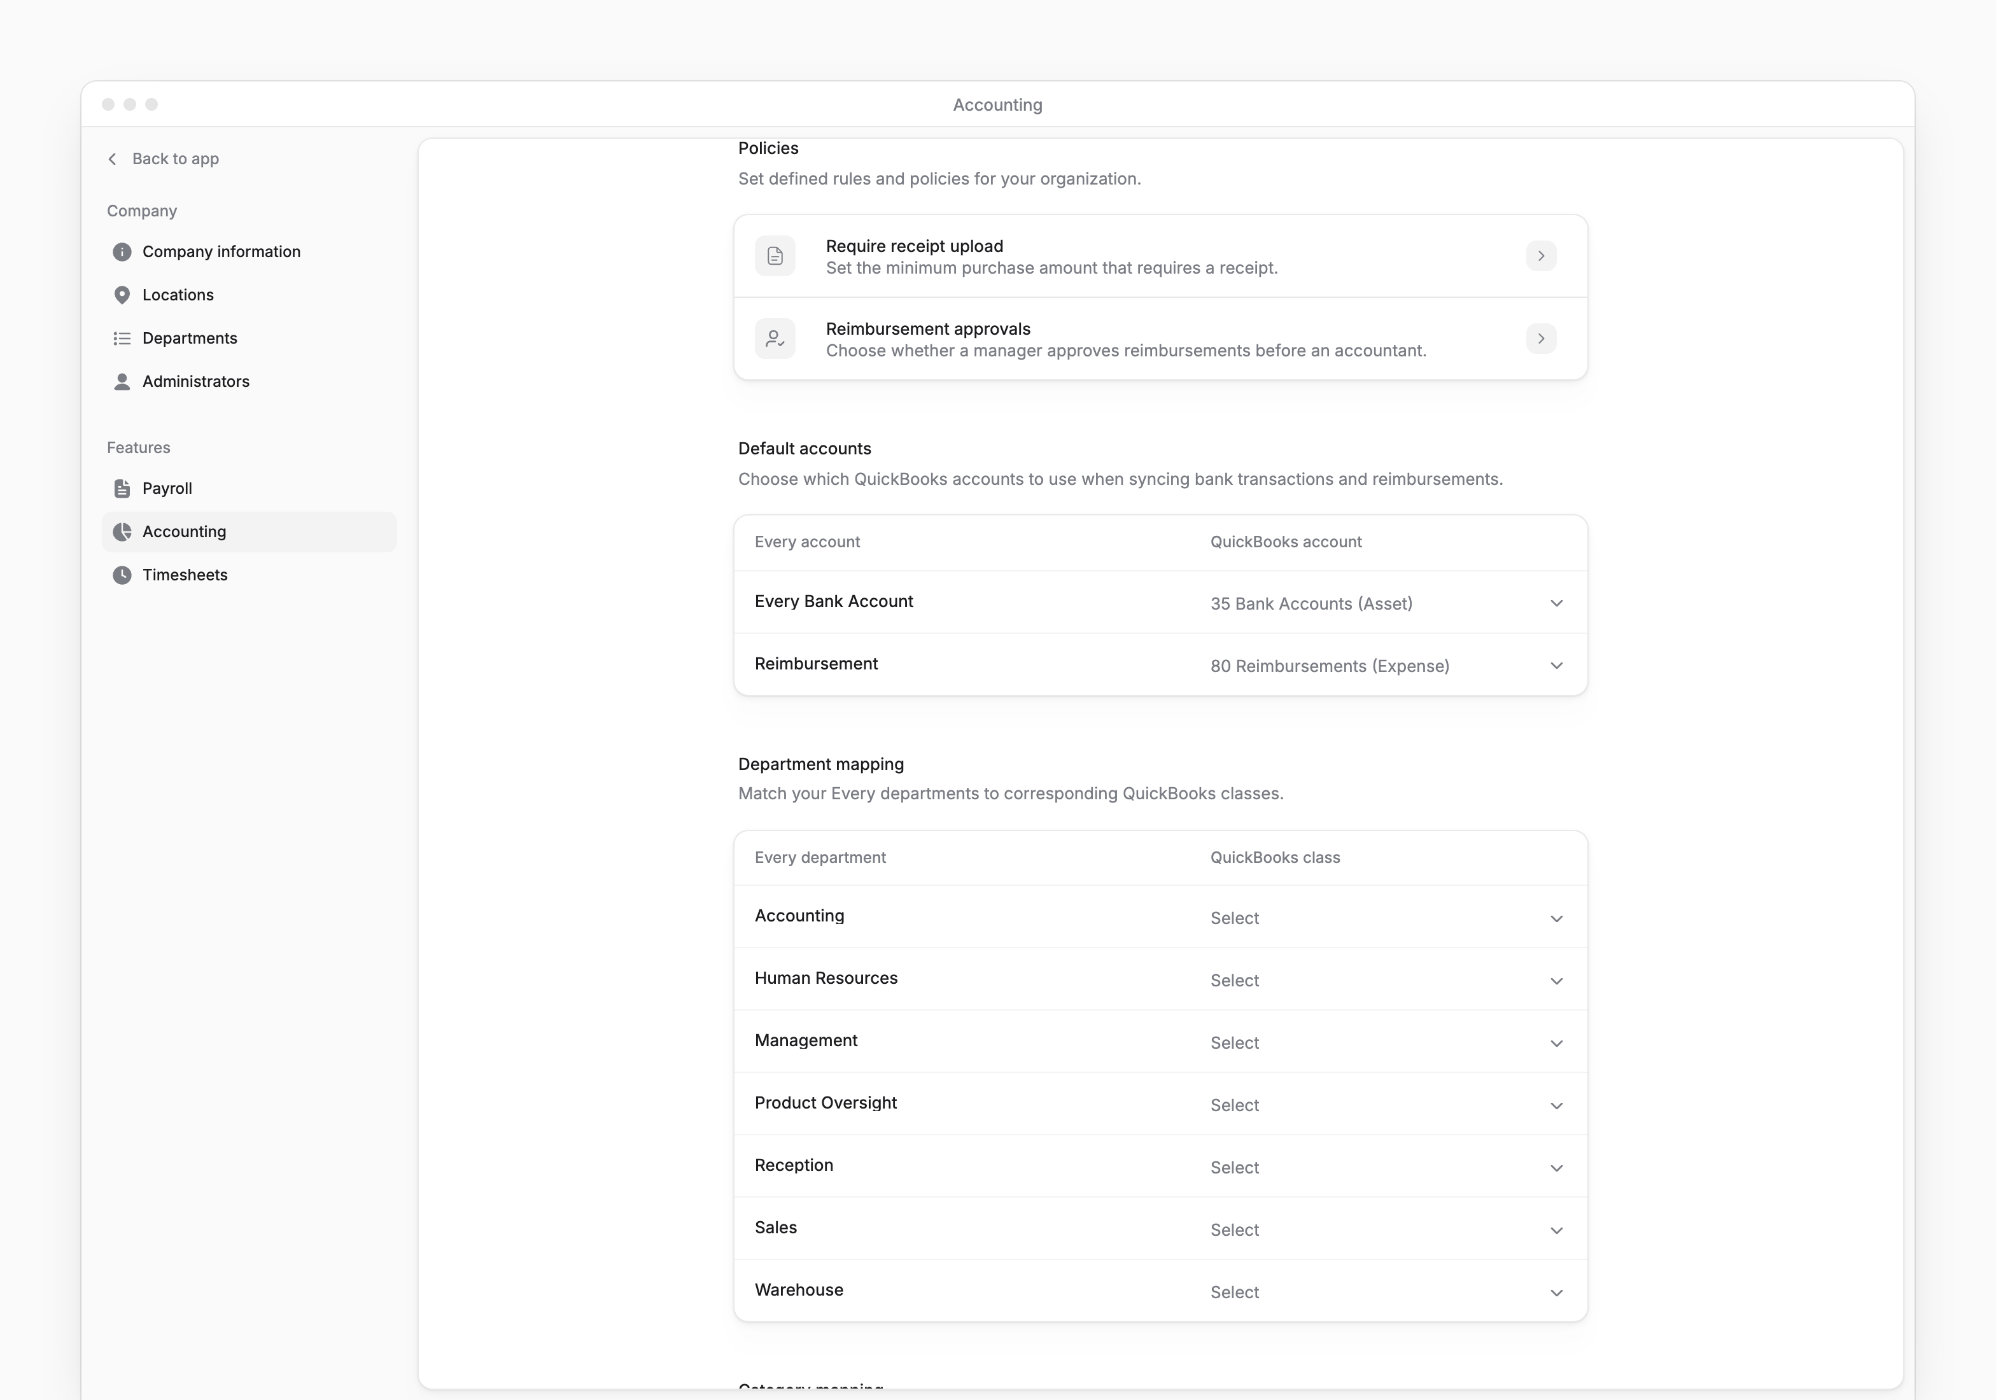
Task: Click the QuickBooks class column header
Action: (x=1276, y=858)
